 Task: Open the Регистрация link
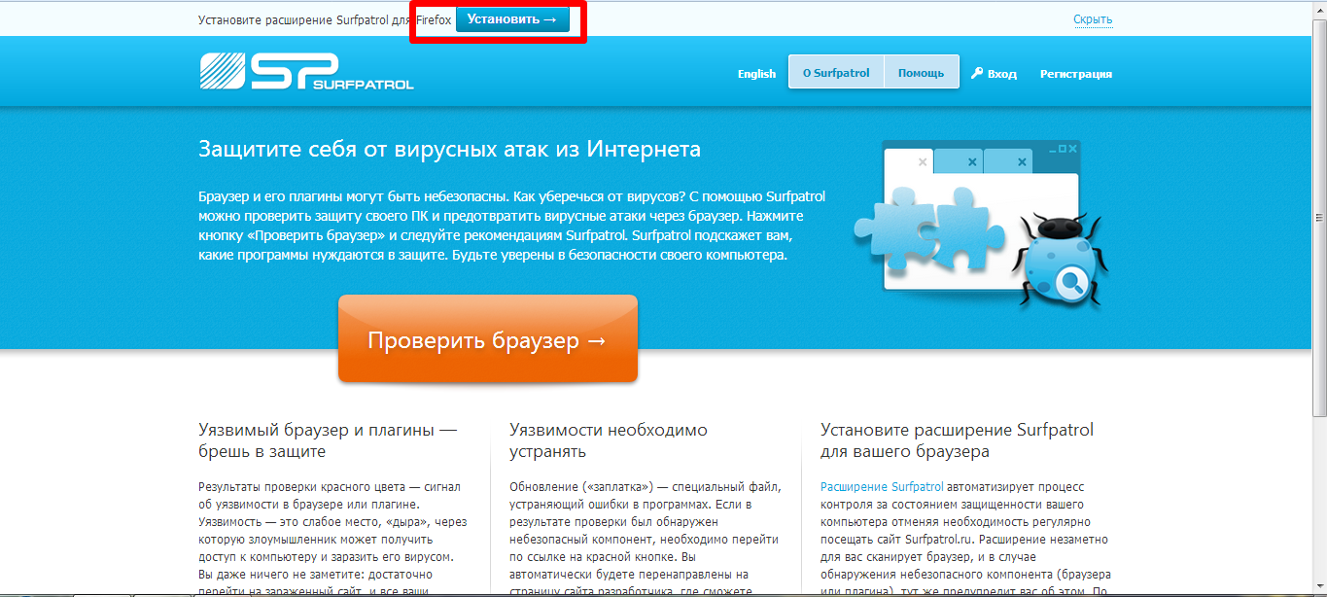coord(1076,74)
